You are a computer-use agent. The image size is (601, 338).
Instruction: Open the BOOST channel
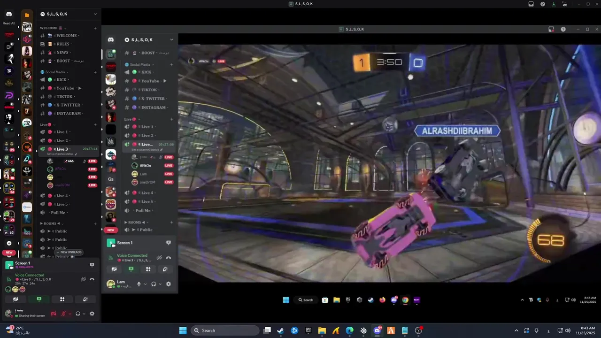pyautogui.click(x=69, y=61)
